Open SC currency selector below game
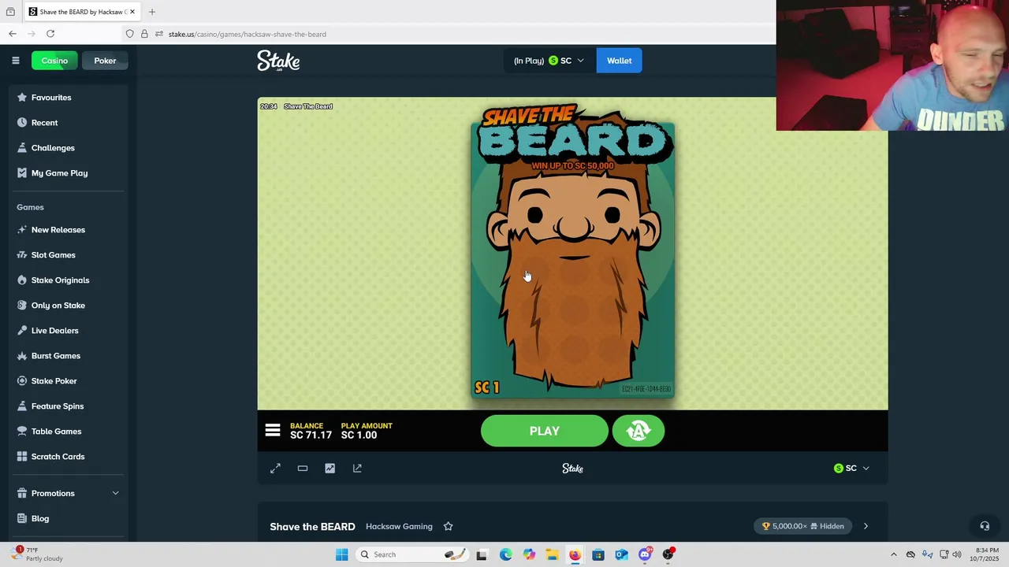Viewport: 1009px width, 567px height. coord(851,469)
